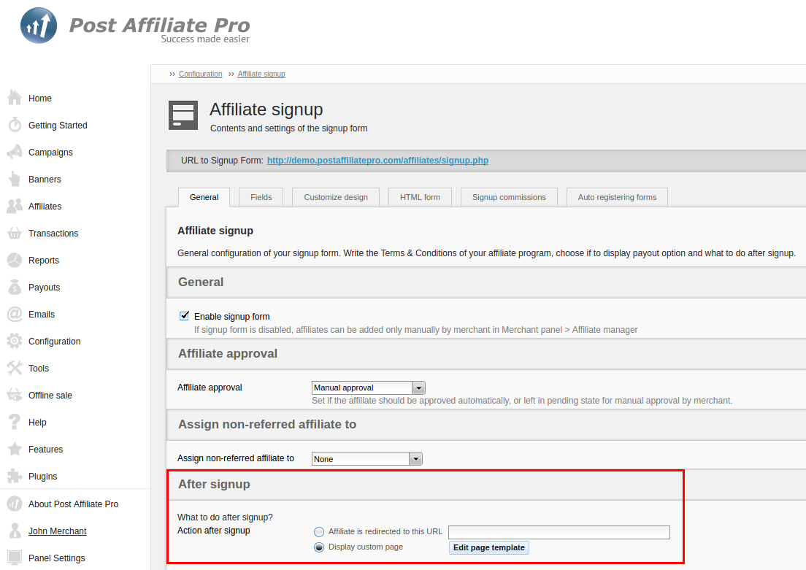Click the Banners pointing hand icon
The height and width of the screenshot is (570, 806).
coord(15,179)
